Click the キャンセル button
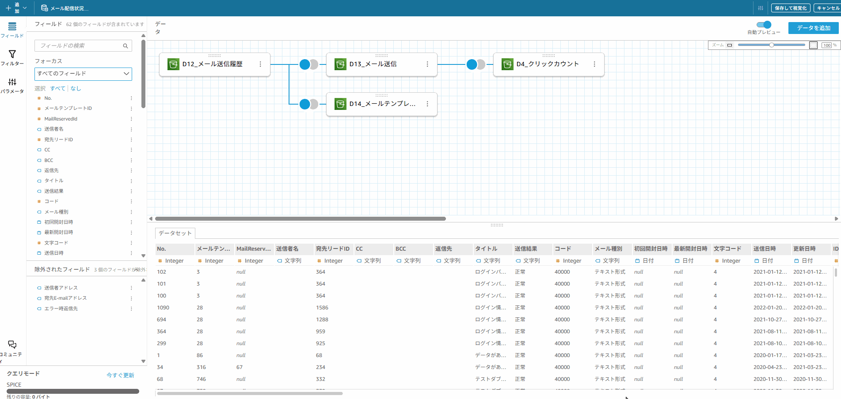Viewport: 841px width, 399px height. [x=827, y=8]
